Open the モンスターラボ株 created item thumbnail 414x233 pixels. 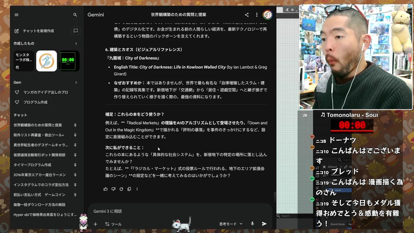24,61
